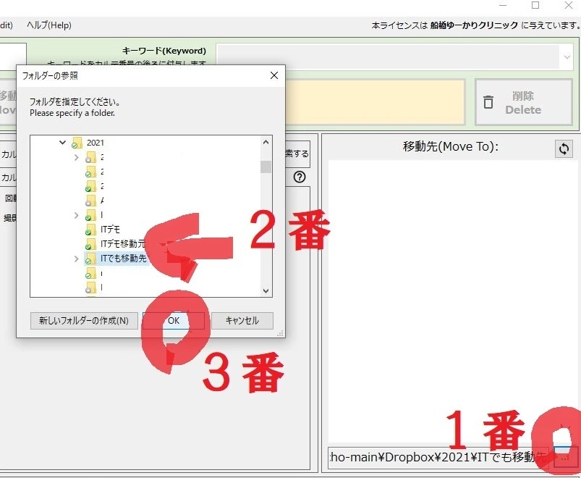
Task: Click the refresh icon beside Move To
Action: pos(564,148)
